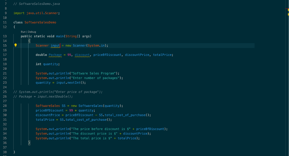
Task: Click the class name SoftwareSalesDemo on line 11
Action: 40,22
